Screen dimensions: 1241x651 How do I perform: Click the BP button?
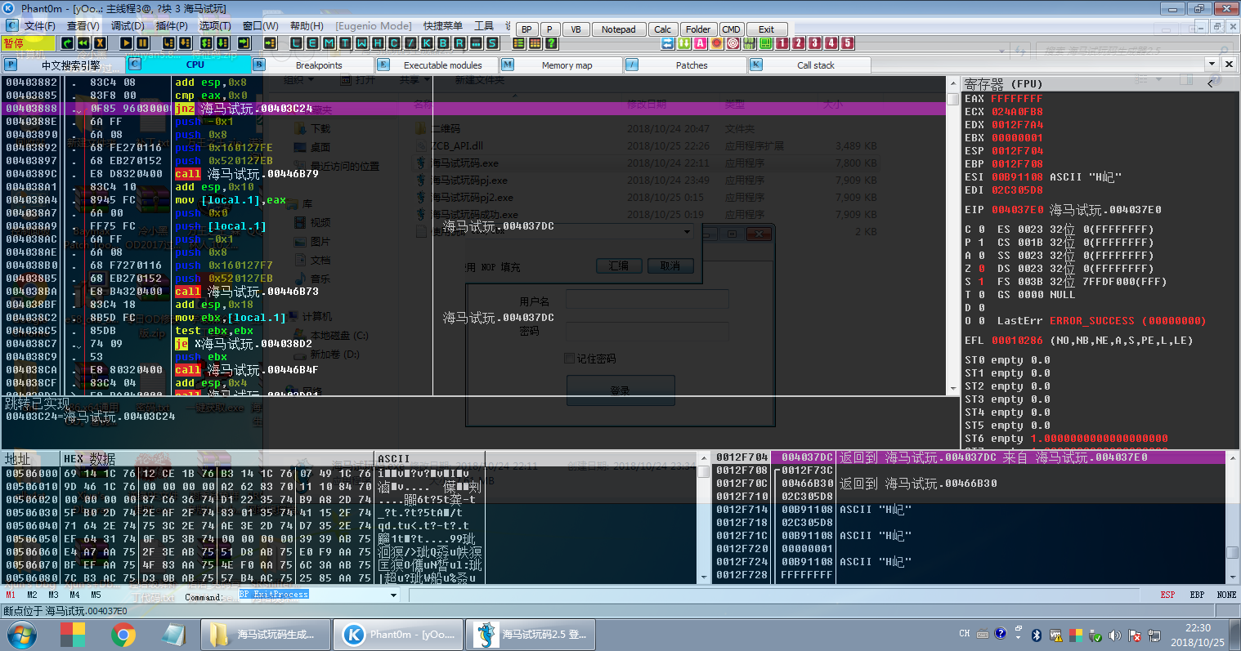click(x=526, y=29)
